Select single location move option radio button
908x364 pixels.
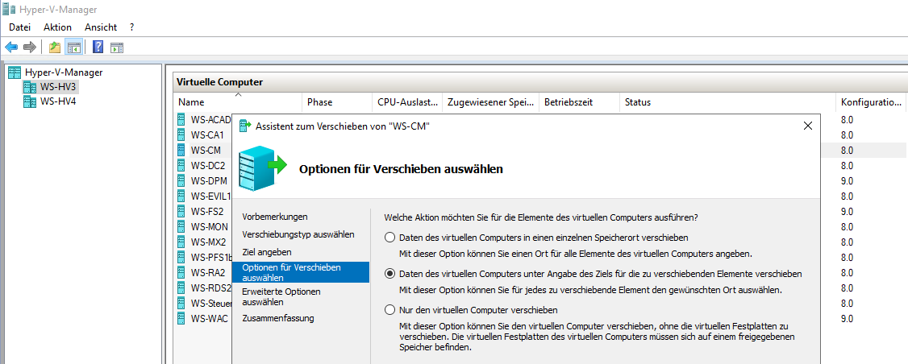click(390, 238)
